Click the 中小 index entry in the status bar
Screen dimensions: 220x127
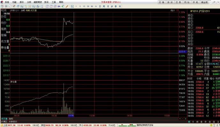click(x=97, y=125)
